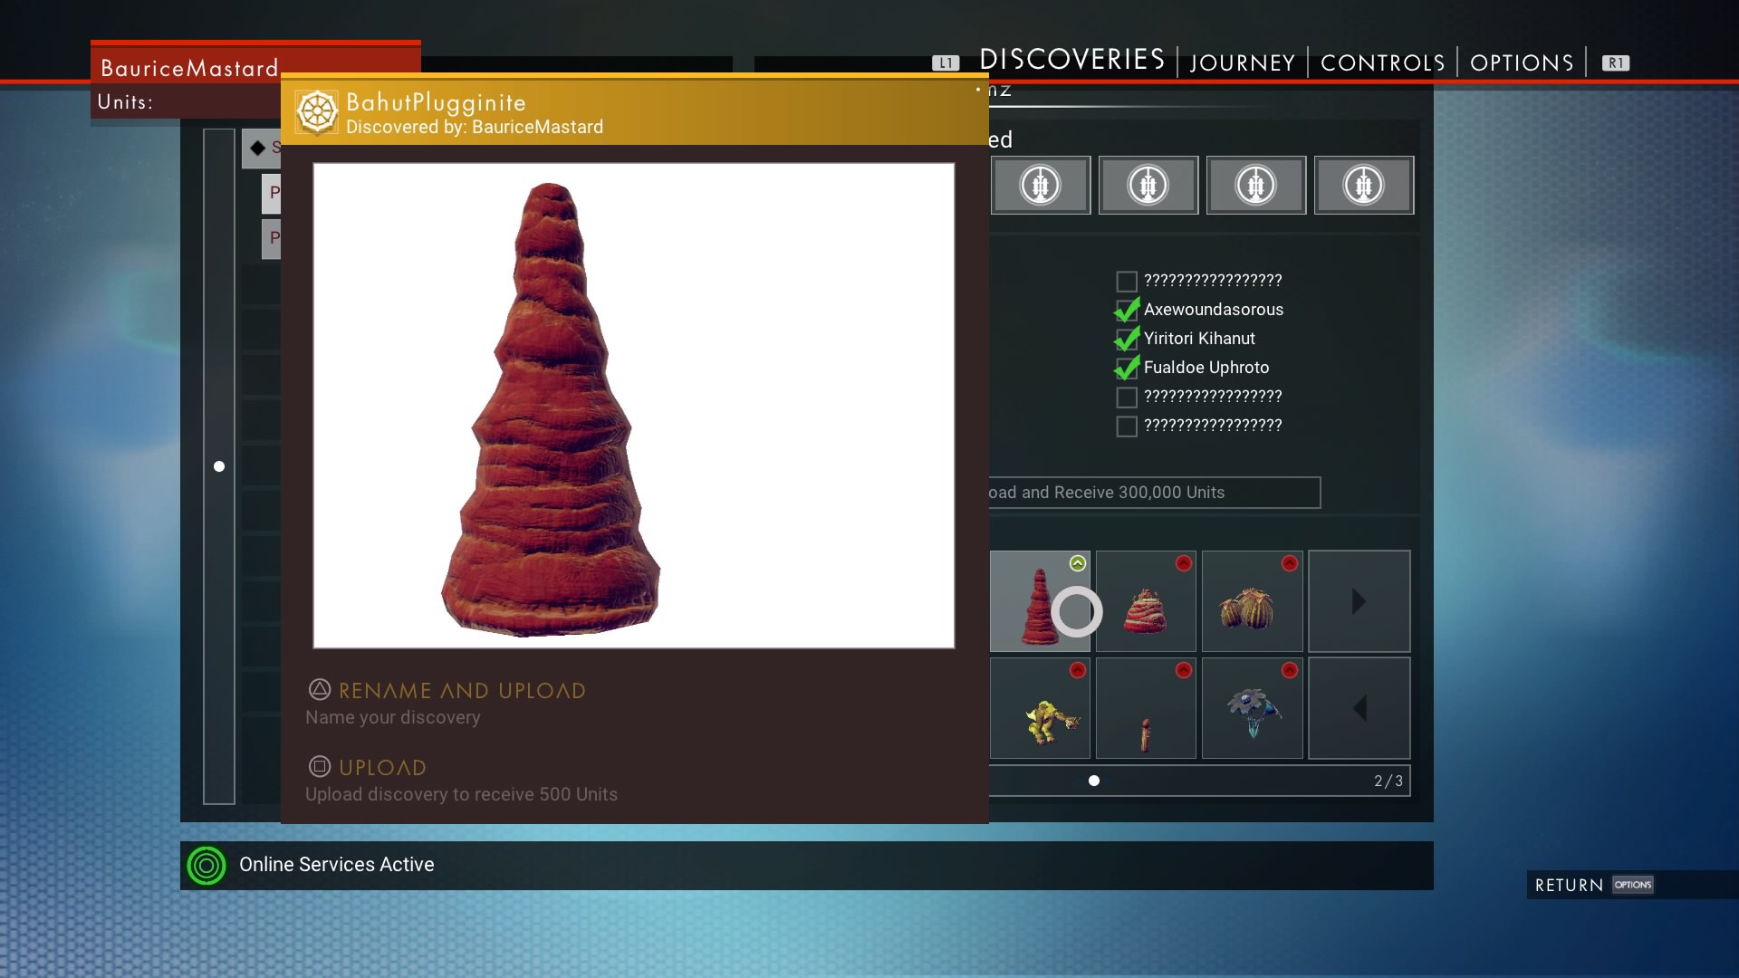1739x978 pixels.
Task: Click the green Online Services status icon
Action: [207, 866]
